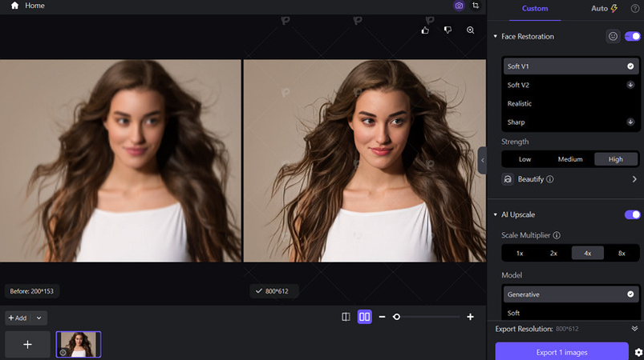Click the + Add button

[18, 318]
